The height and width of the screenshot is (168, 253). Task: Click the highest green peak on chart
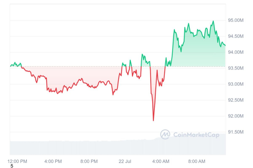pyautogui.click(x=213, y=21)
